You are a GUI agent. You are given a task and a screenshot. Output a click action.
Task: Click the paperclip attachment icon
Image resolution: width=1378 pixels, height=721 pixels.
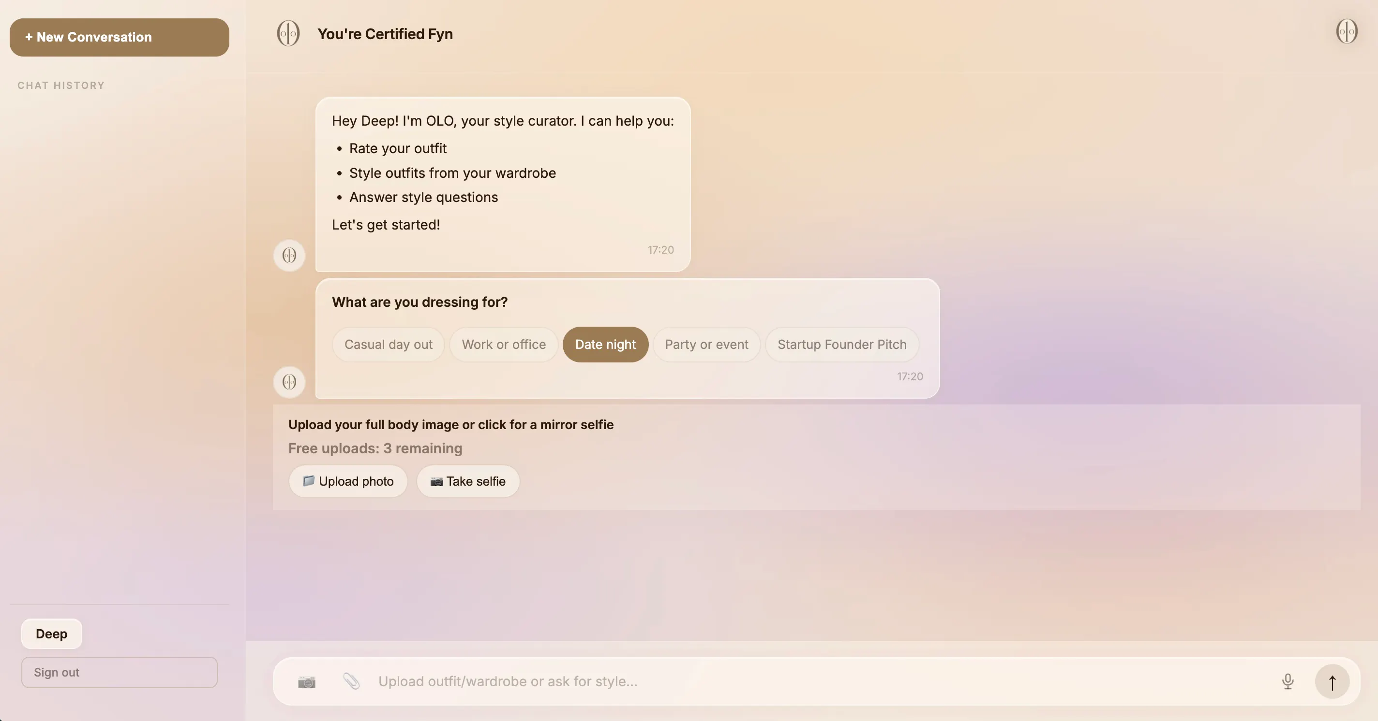tap(351, 681)
